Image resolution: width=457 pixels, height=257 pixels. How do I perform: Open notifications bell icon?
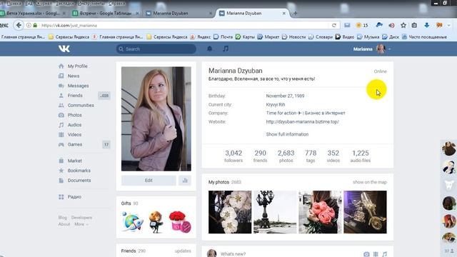209,49
